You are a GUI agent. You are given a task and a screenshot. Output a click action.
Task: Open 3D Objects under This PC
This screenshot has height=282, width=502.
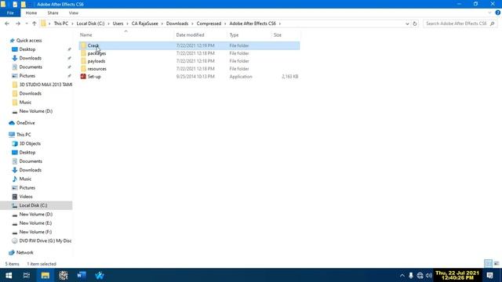(30, 143)
